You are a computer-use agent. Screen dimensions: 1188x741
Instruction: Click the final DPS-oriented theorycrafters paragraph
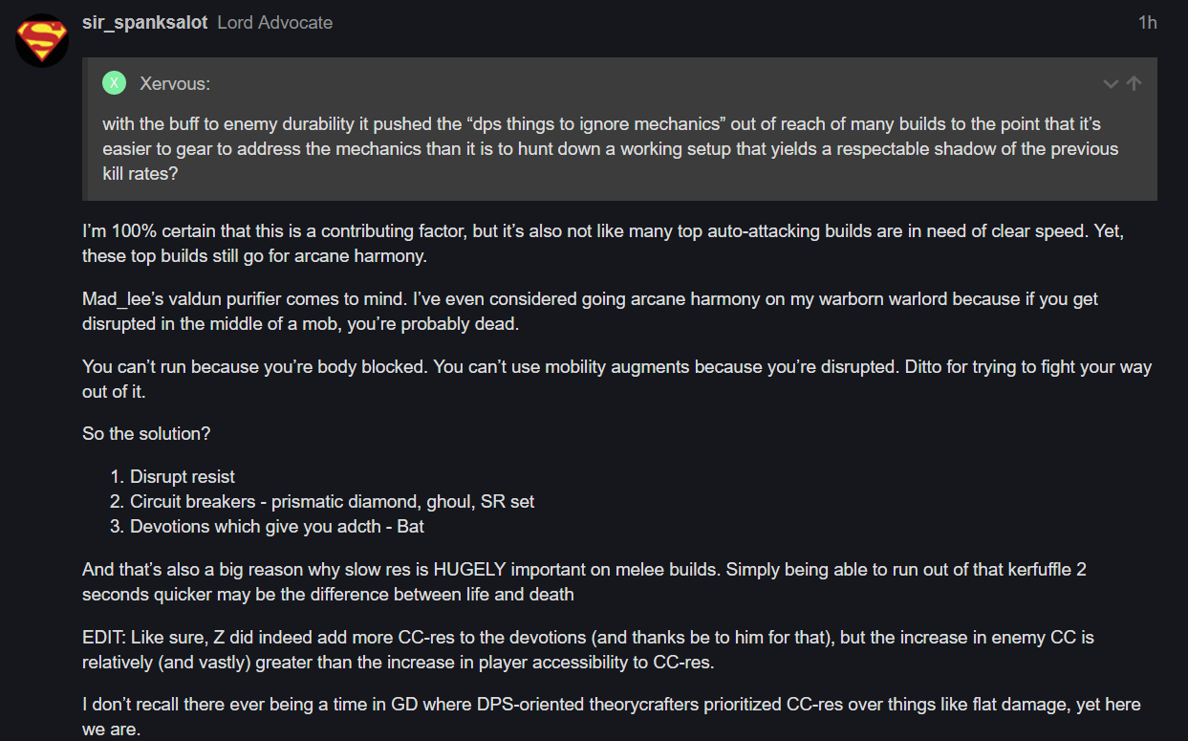pyautogui.click(x=611, y=717)
